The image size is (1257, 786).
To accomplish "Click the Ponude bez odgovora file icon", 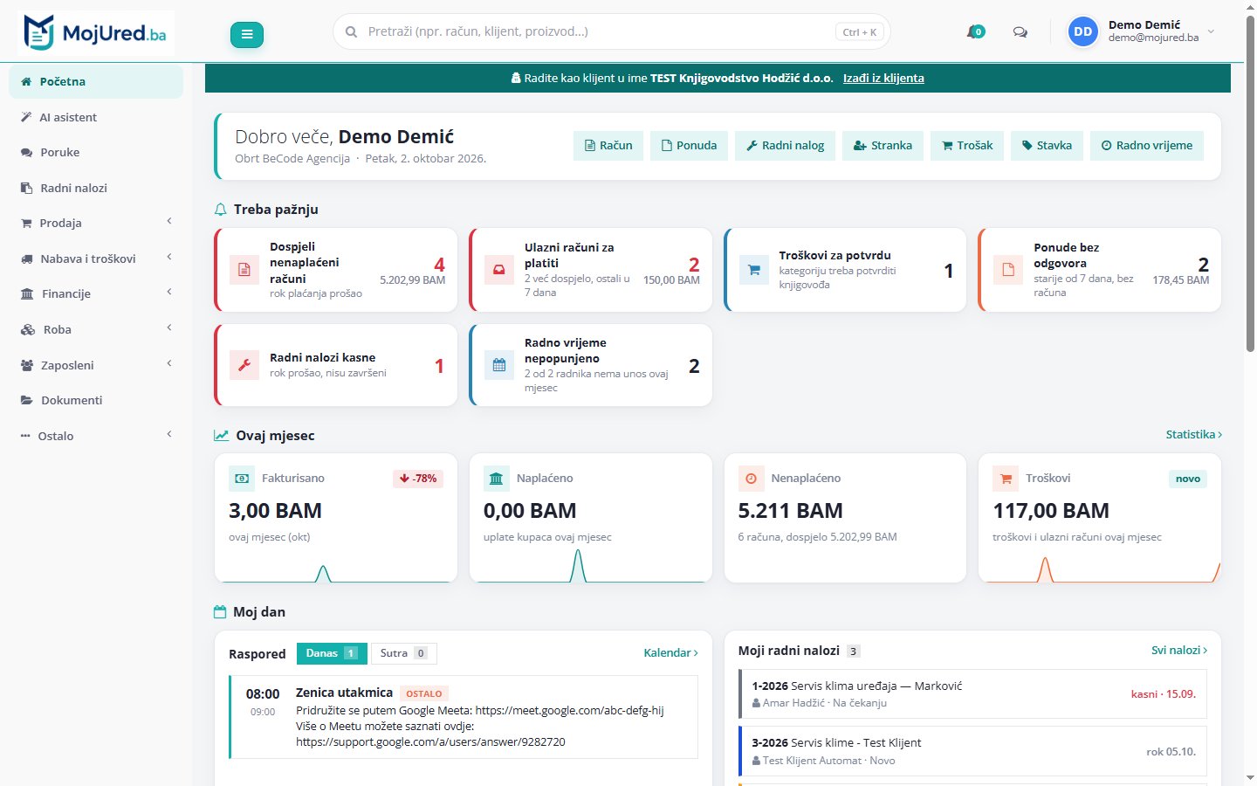I will click(1008, 270).
